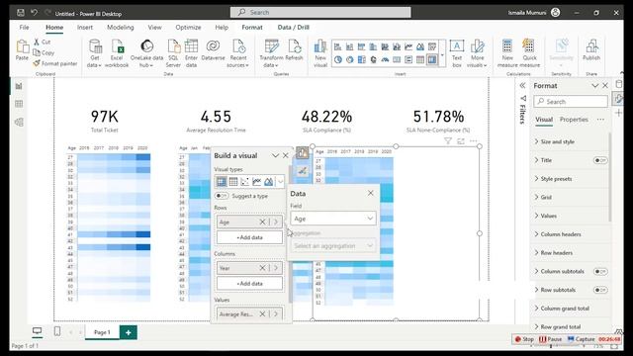Click +Add data under Columns
The image size is (633, 356).
pyautogui.click(x=249, y=284)
